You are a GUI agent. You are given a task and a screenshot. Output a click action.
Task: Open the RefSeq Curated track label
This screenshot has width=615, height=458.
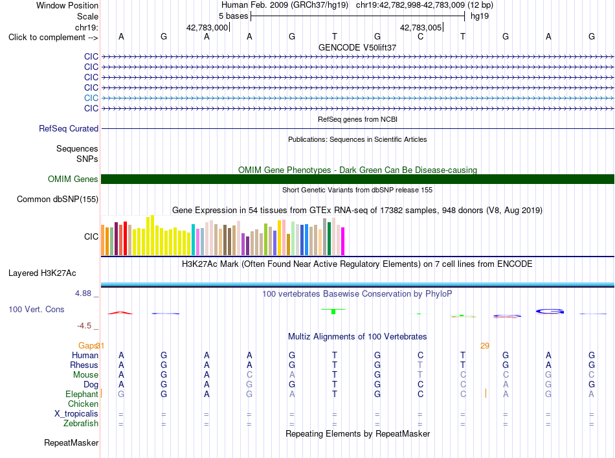(69, 128)
